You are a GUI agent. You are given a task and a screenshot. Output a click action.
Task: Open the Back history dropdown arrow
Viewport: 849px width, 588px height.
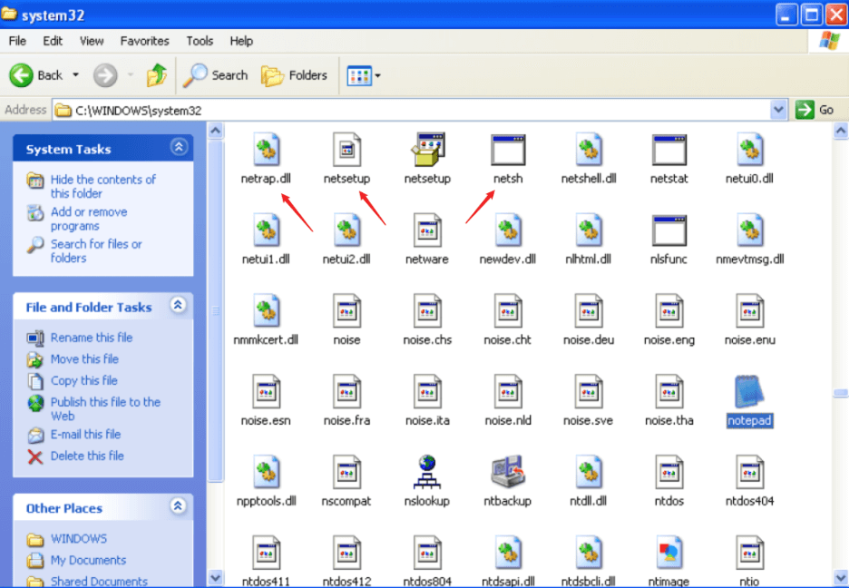[76, 75]
